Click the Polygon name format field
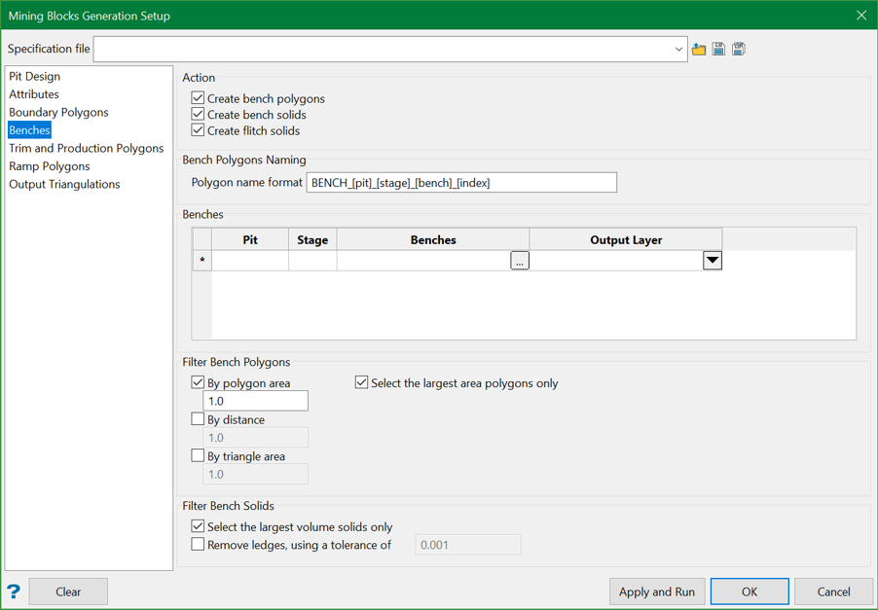Viewport: 878px width, 610px height. 461,183
